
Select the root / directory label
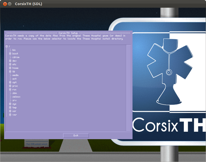(x=9, y=46)
